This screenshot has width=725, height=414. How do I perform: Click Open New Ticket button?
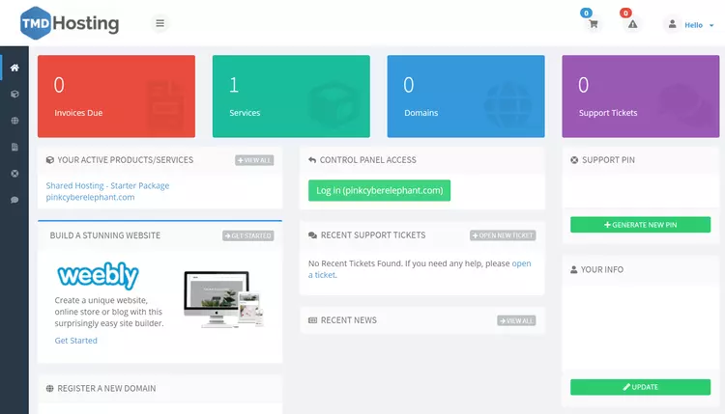[503, 235]
